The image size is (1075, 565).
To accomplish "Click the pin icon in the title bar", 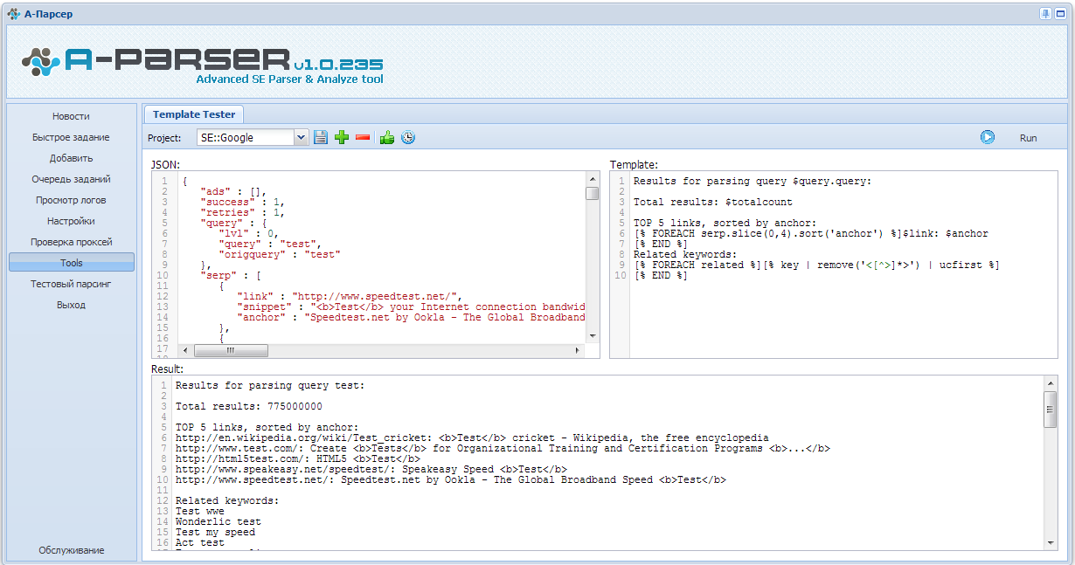I will tap(1046, 13).
